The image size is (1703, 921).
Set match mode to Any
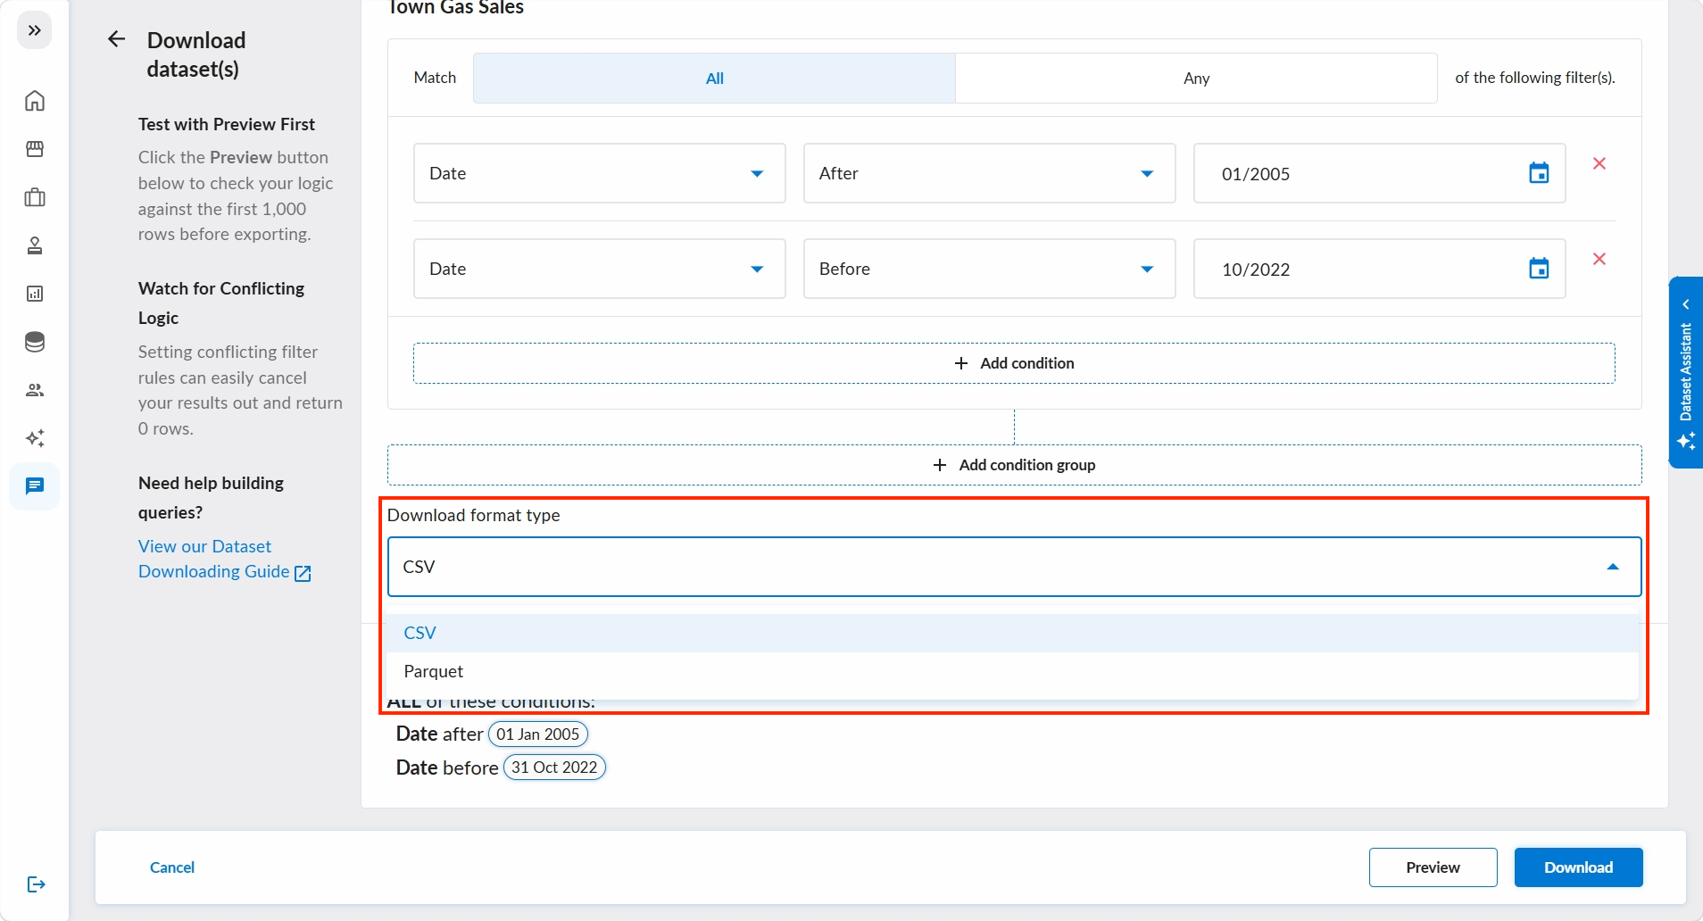[x=1196, y=78]
